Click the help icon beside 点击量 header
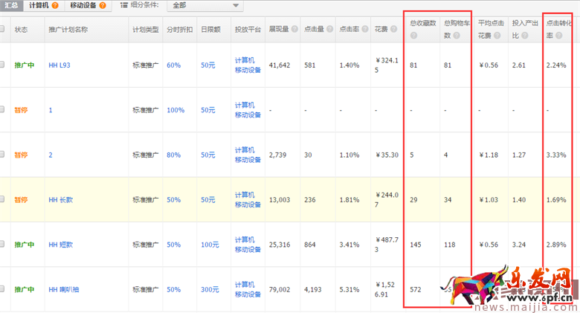The height and width of the screenshot is (313, 580). click(x=330, y=30)
